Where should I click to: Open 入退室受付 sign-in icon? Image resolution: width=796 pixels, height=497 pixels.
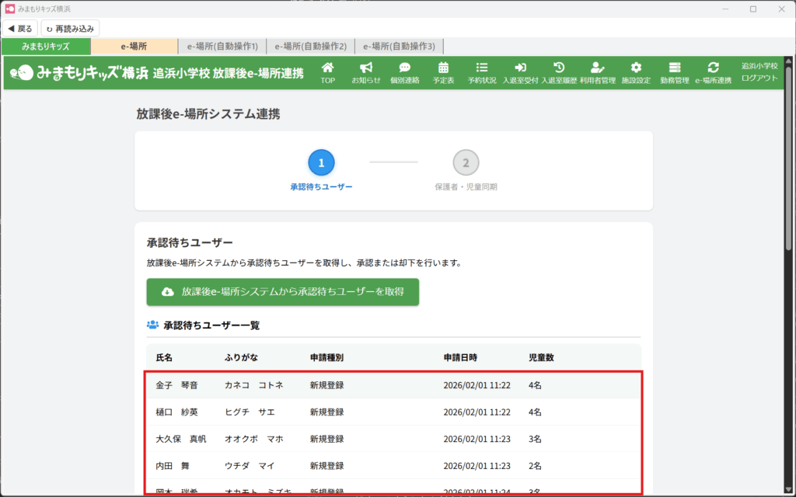pos(520,68)
